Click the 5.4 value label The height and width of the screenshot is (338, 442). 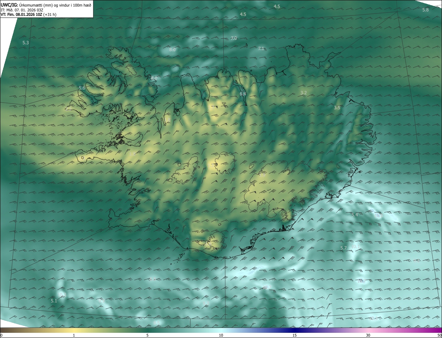355,215
